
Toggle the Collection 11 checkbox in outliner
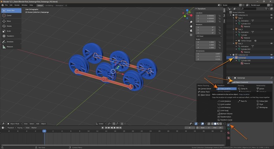(234, 15)
